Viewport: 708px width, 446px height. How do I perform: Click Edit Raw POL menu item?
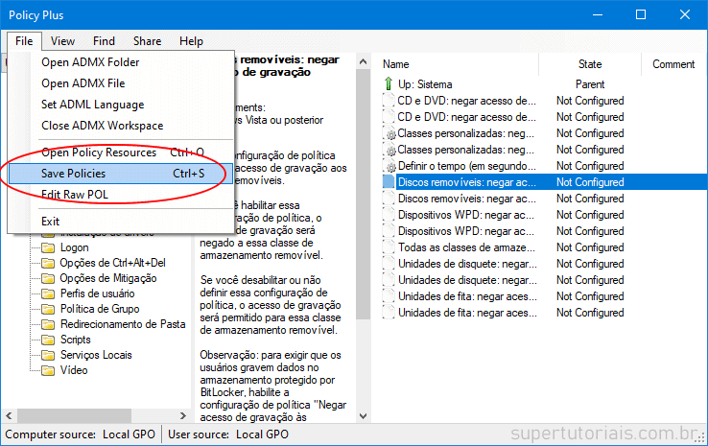pyautogui.click(x=77, y=195)
